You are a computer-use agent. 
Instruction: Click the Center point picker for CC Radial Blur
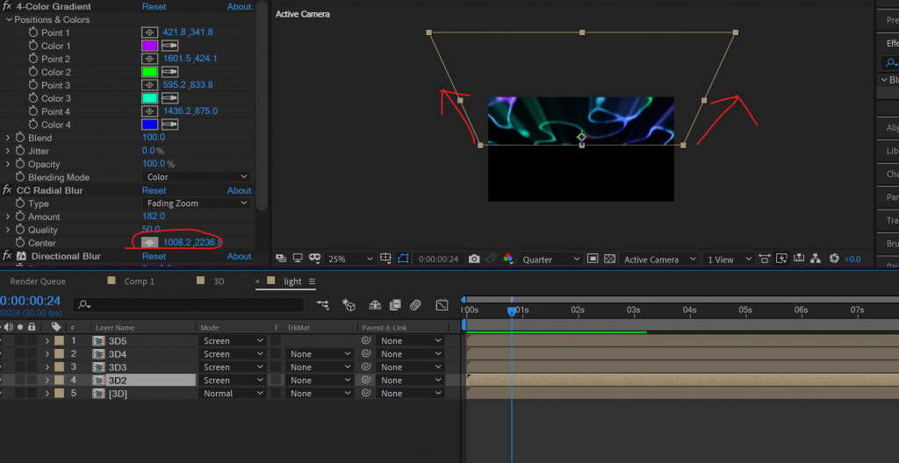(x=150, y=243)
